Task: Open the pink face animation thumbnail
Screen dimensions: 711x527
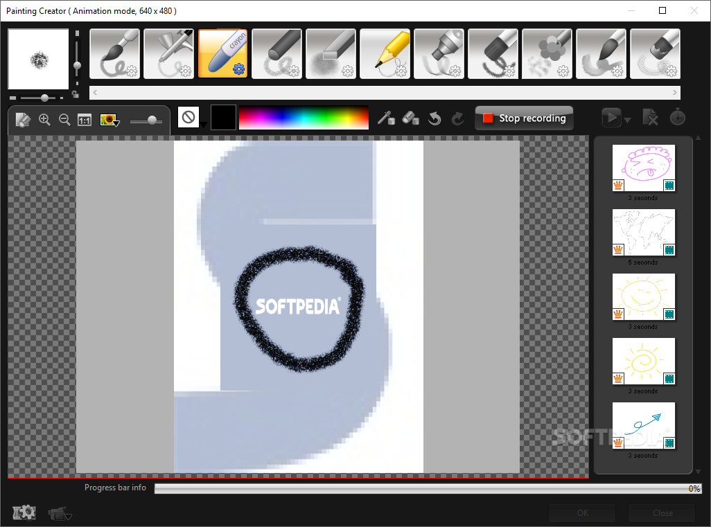Action: (x=644, y=168)
